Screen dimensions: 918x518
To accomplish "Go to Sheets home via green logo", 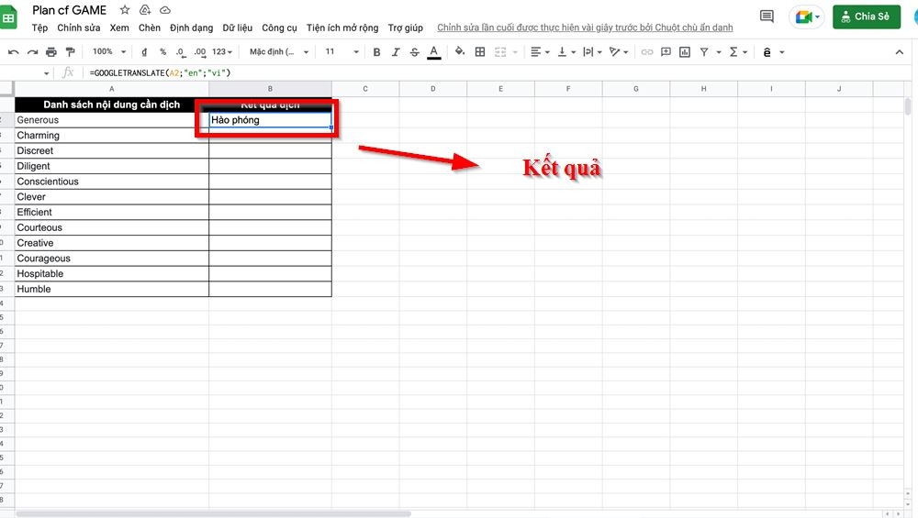I will tap(9, 17).
